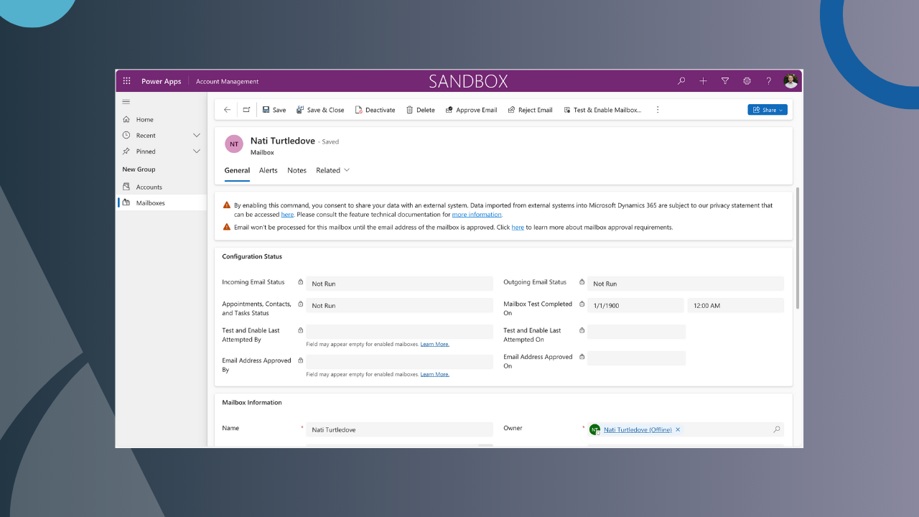Switch to the Alerts tab
This screenshot has height=517, width=919.
click(269, 171)
